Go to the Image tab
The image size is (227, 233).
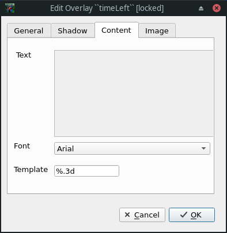157,30
